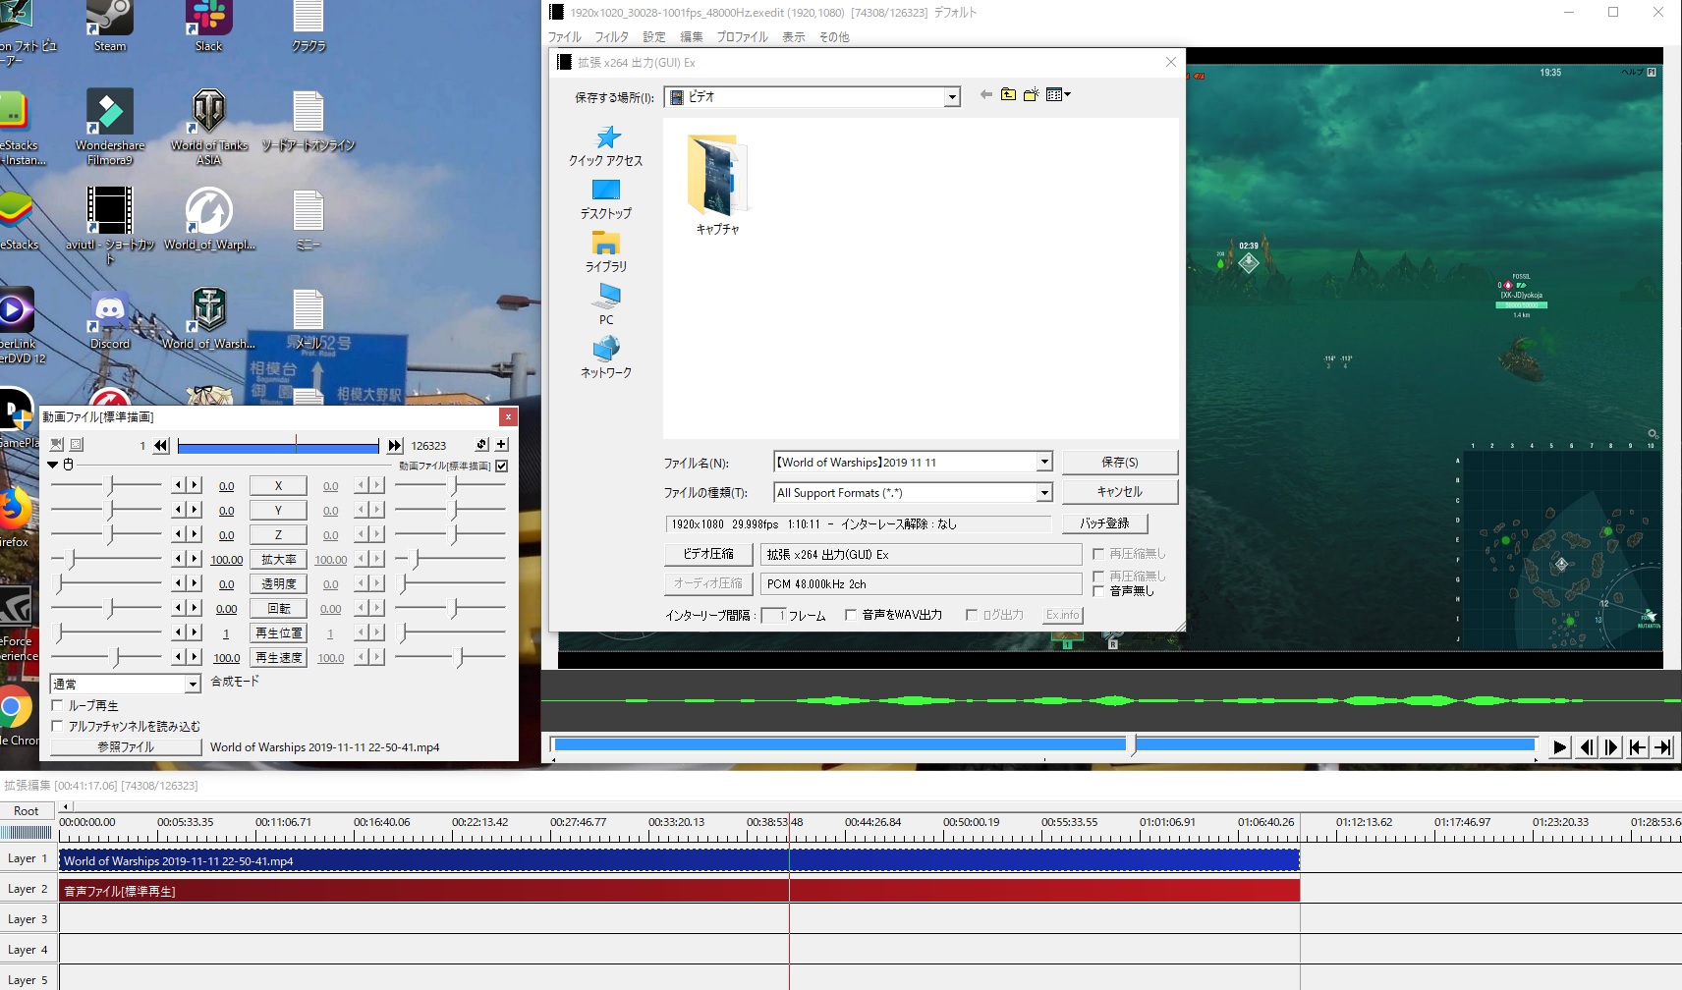Click the バッチ登録 batch register button

click(1104, 523)
